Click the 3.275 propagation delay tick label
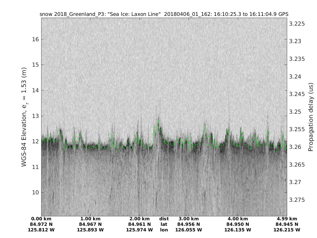Screen dimensions: 317x238 [x=297, y=200]
